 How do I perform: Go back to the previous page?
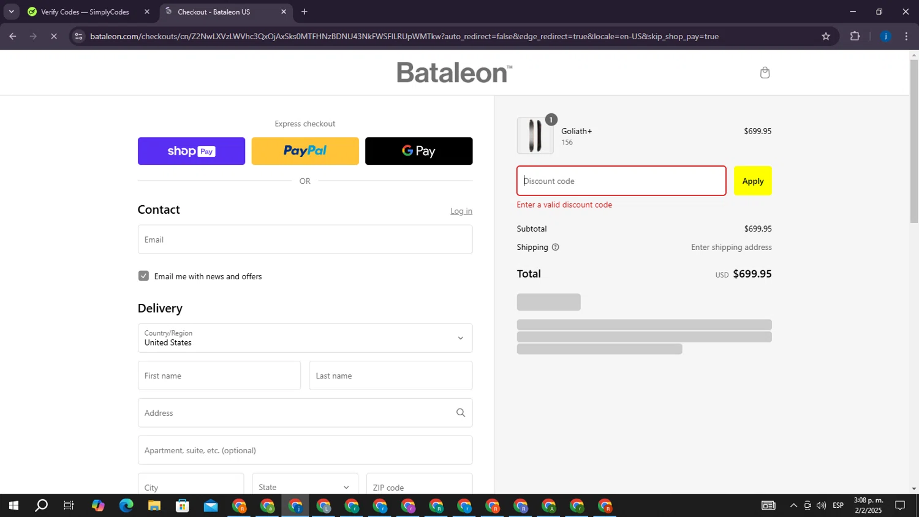12,36
